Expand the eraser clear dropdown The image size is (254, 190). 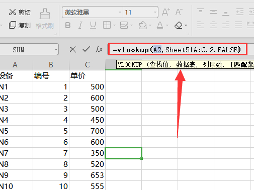pos(186,26)
